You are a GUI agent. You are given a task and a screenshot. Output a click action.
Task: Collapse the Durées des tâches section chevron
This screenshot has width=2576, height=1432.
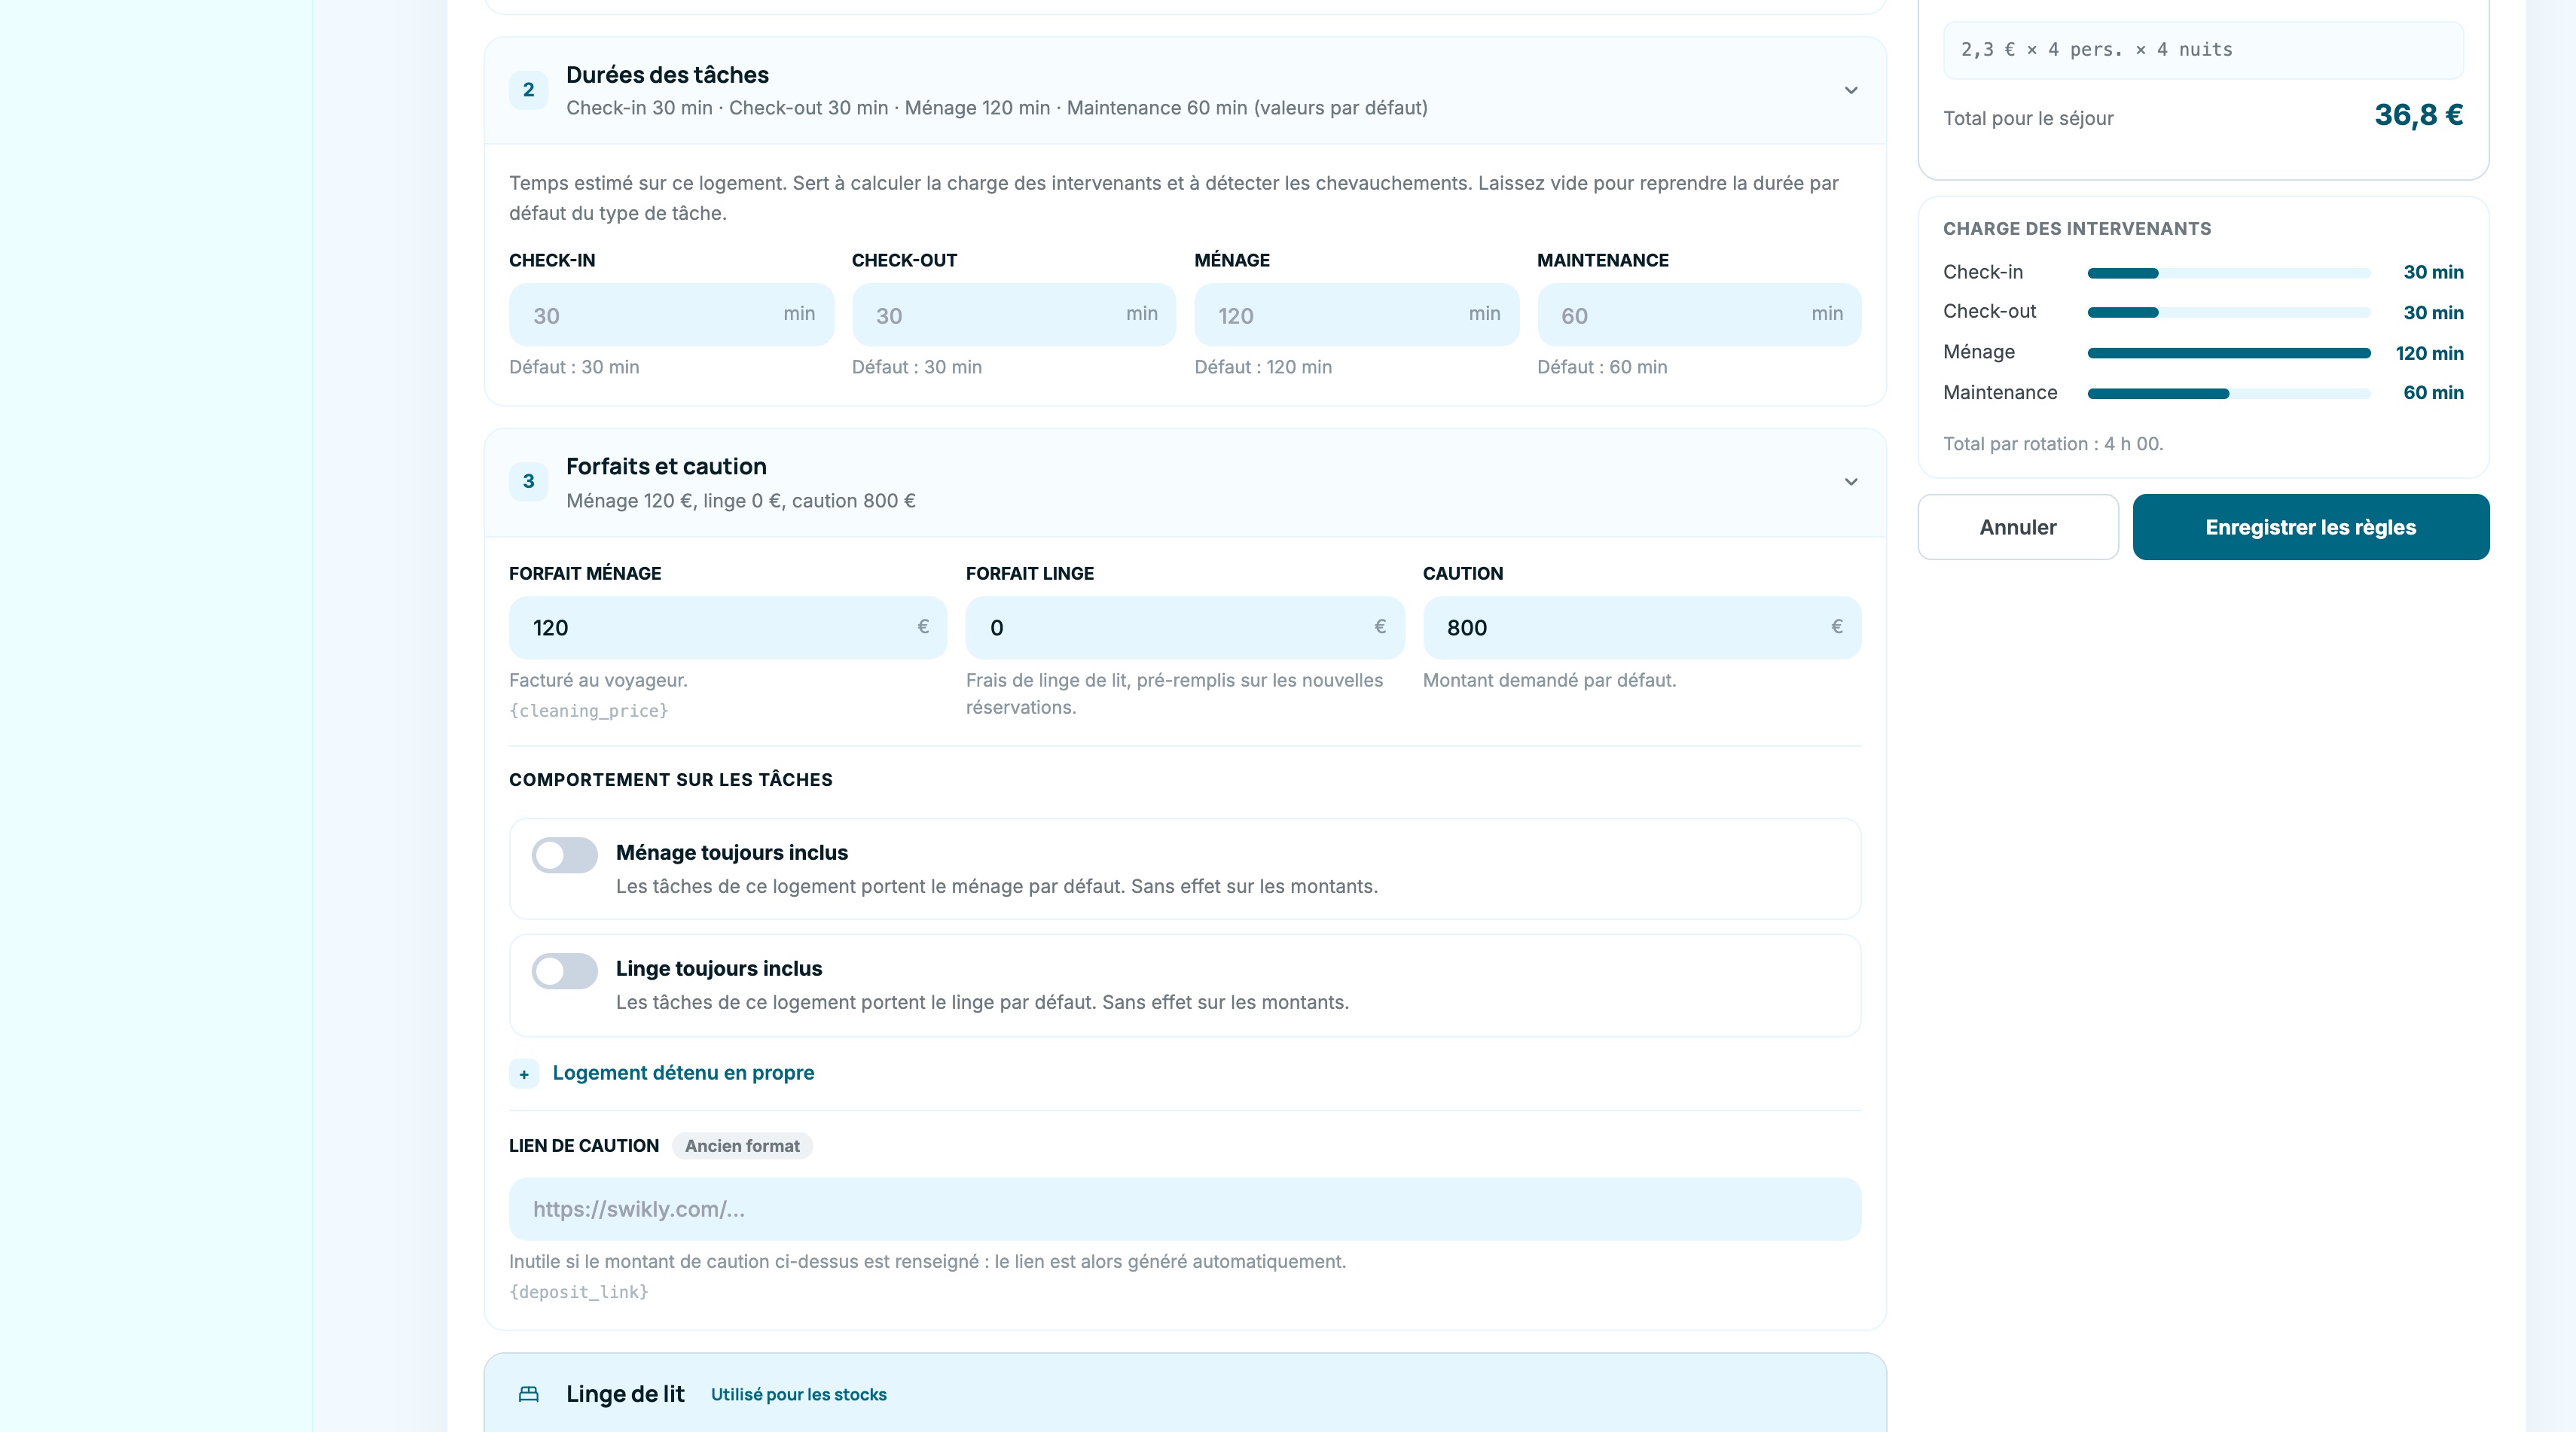(x=1851, y=90)
